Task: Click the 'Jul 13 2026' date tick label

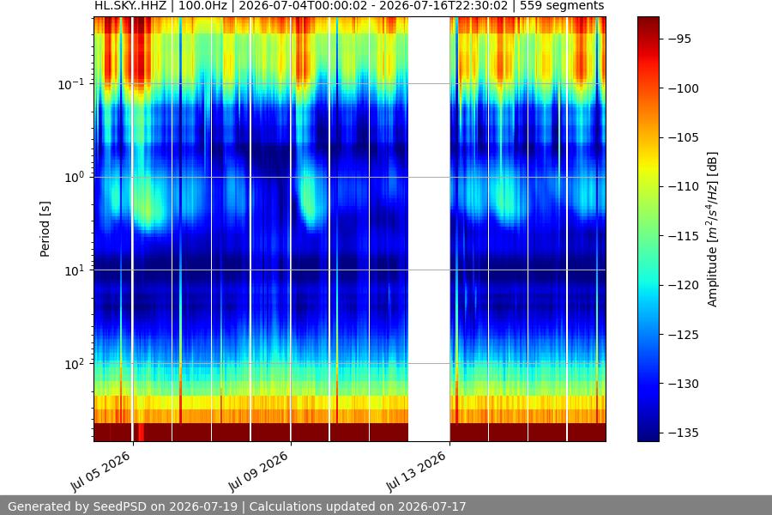Action: coord(417,471)
